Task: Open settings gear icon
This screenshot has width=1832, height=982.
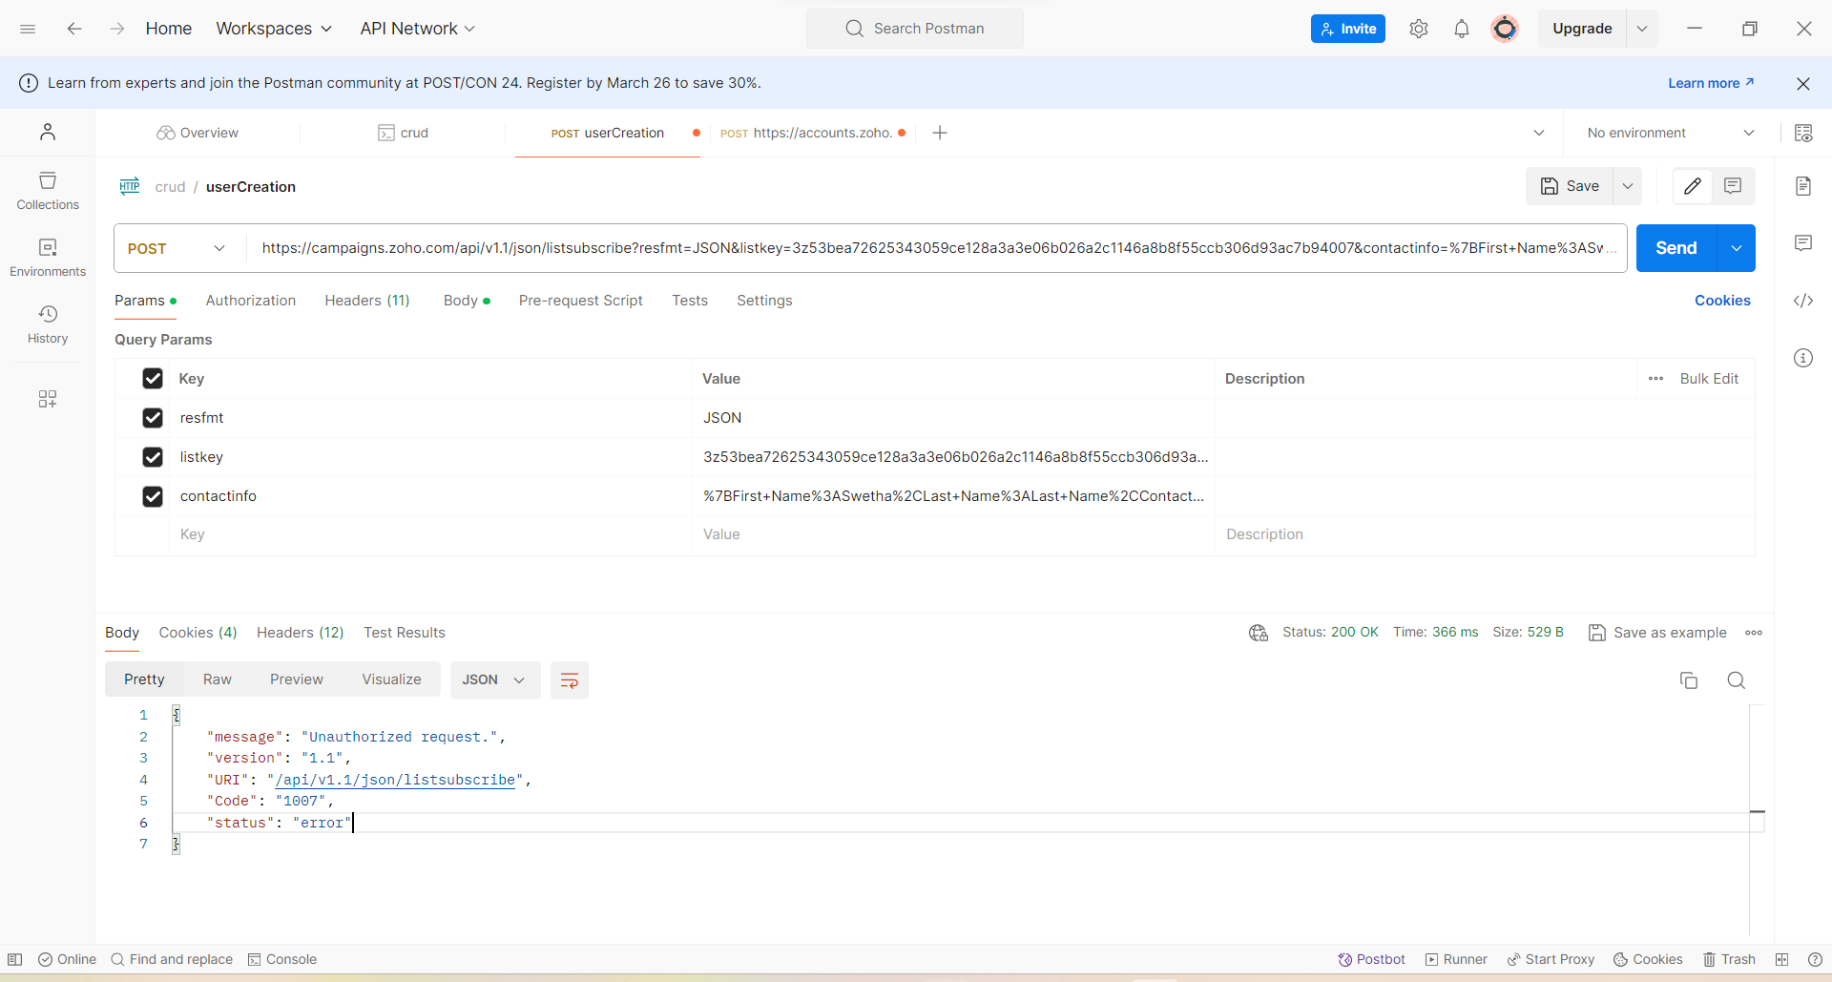Action: [x=1419, y=29]
